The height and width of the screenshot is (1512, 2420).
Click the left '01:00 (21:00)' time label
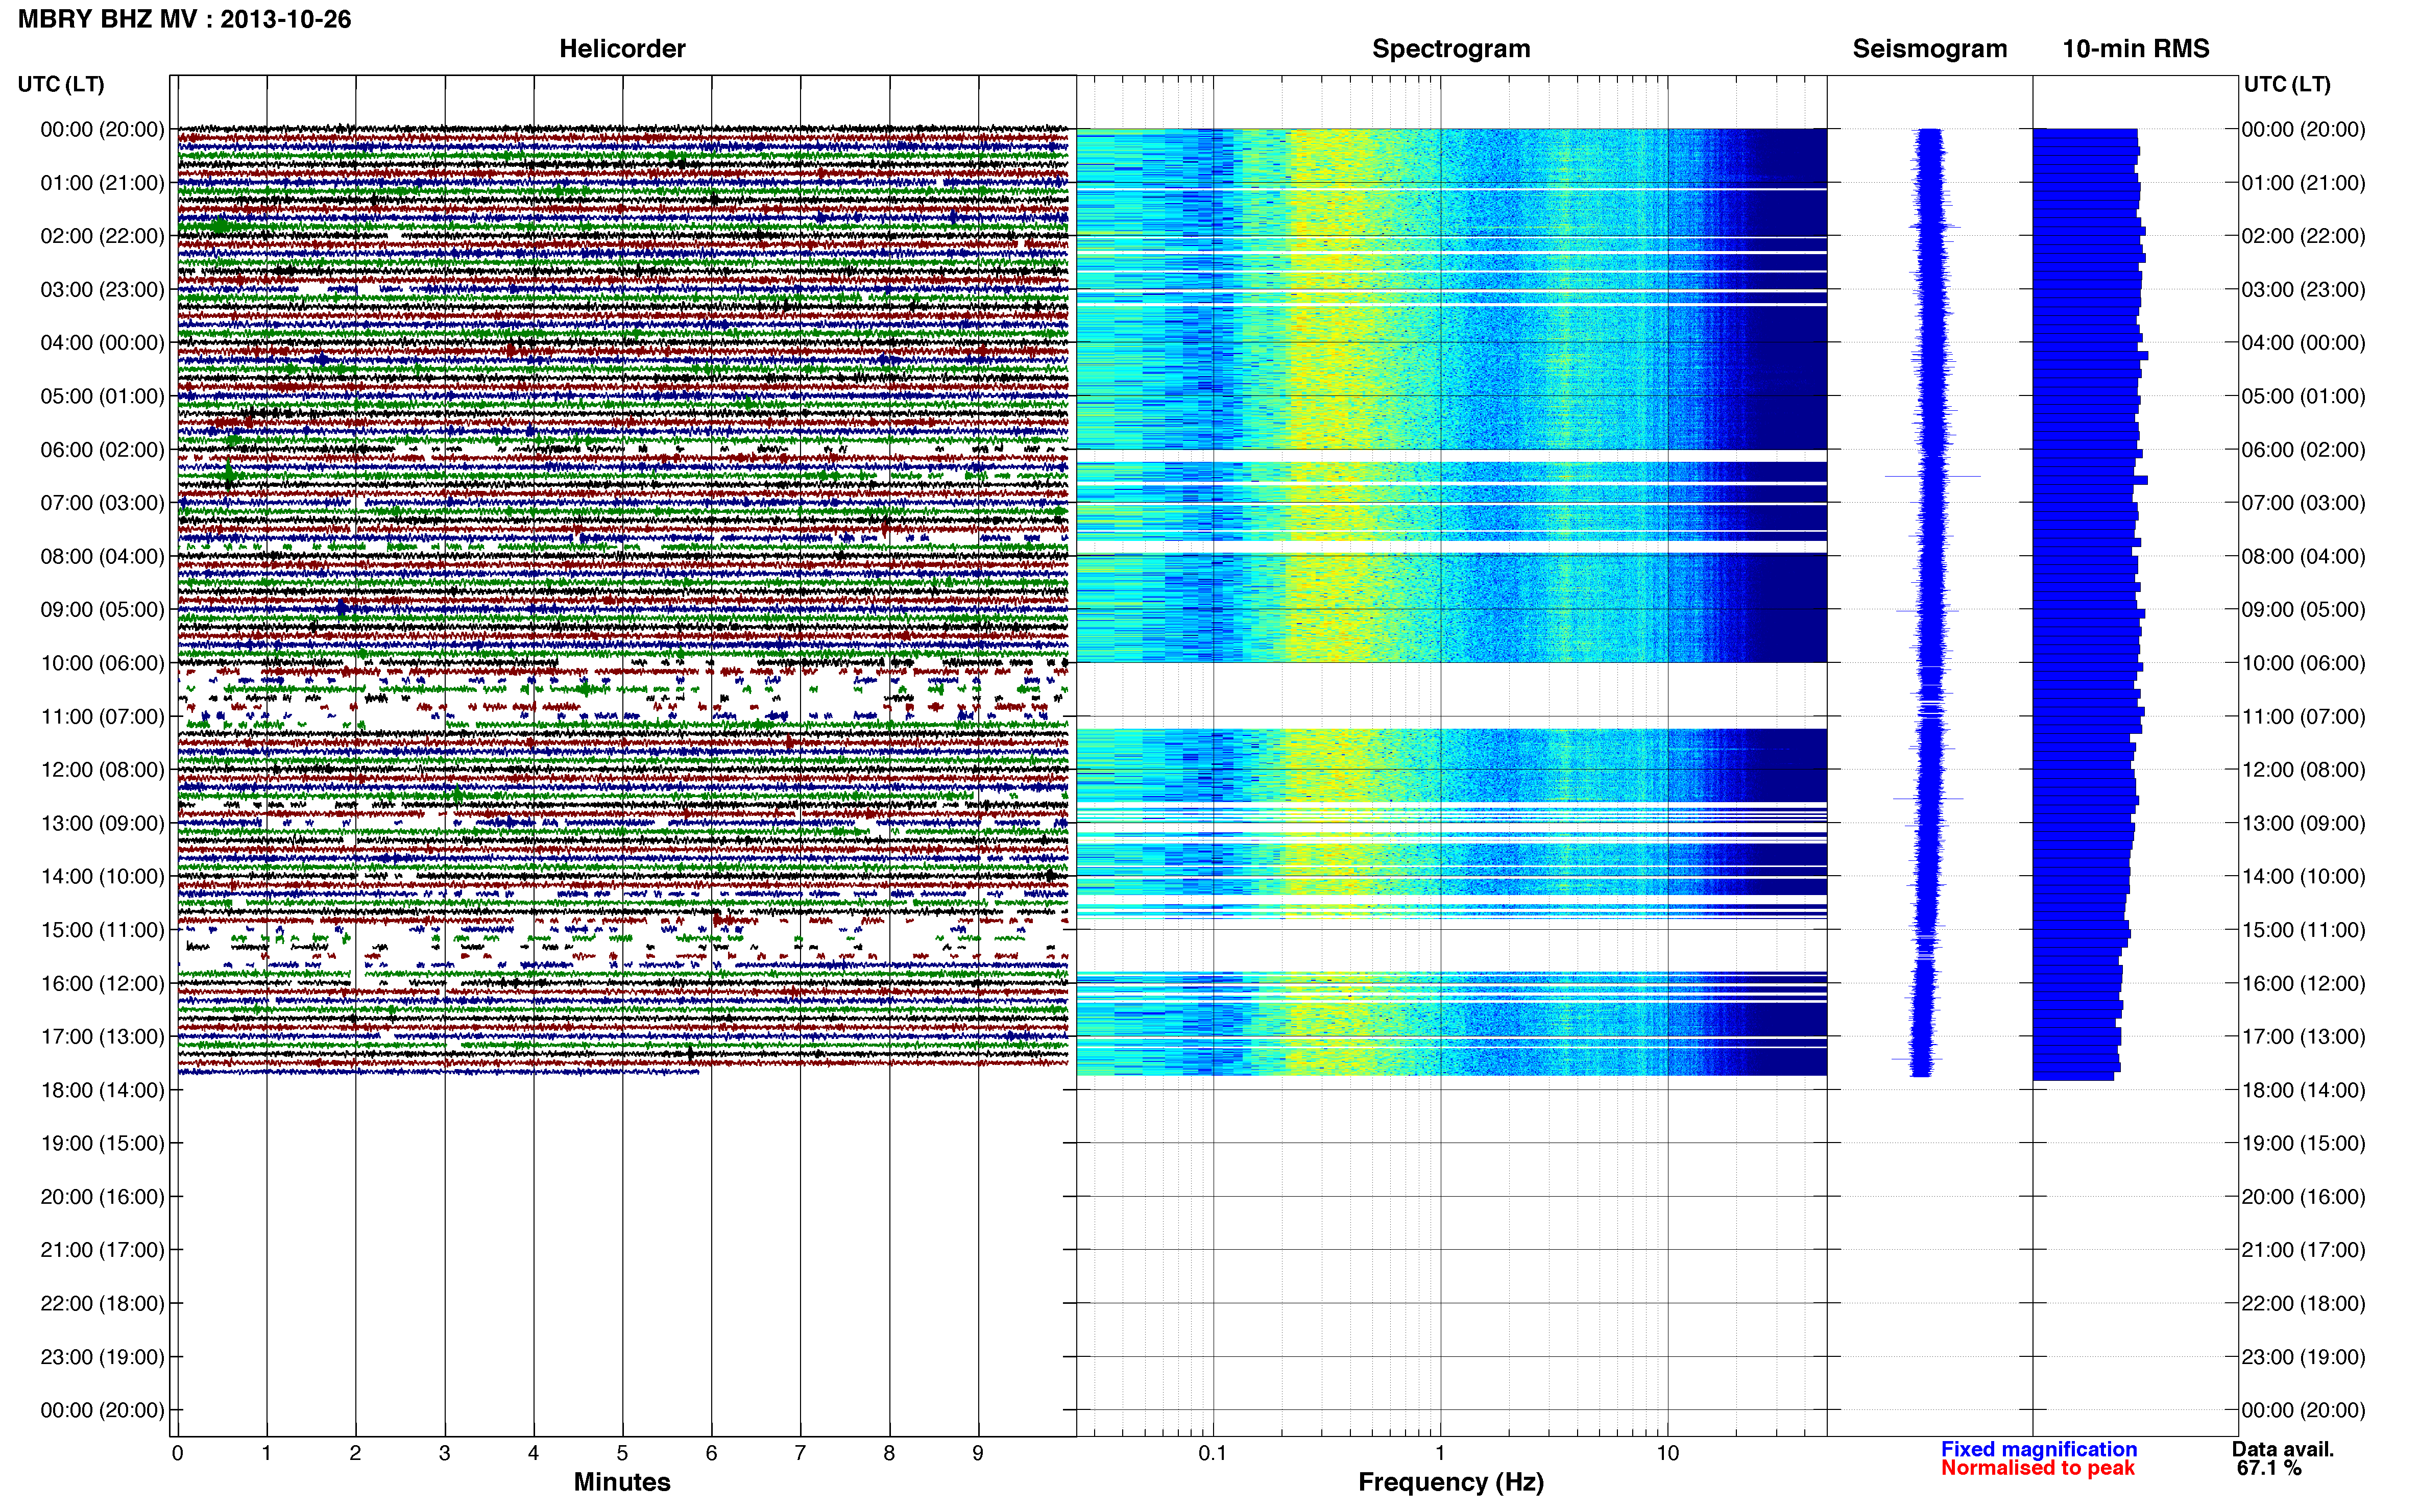coord(102,183)
